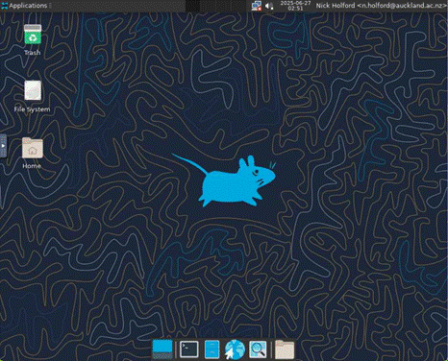Image resolution: width=448 pixels, height=361 pixels.
Task: Open the File Manager dock icon
Action: point(212,349)
